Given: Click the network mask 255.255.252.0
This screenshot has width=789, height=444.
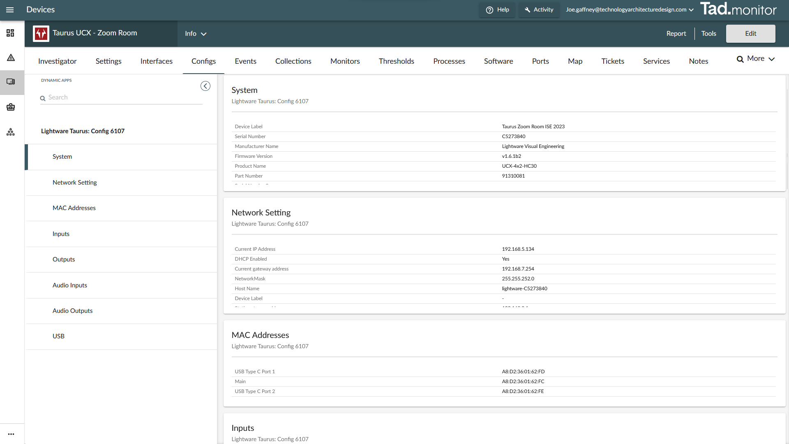Looking at the screenshot, I should (518, 279).
